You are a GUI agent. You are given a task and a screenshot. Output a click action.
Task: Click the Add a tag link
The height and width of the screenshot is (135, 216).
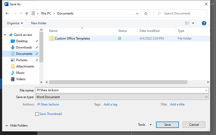(110, 104)
